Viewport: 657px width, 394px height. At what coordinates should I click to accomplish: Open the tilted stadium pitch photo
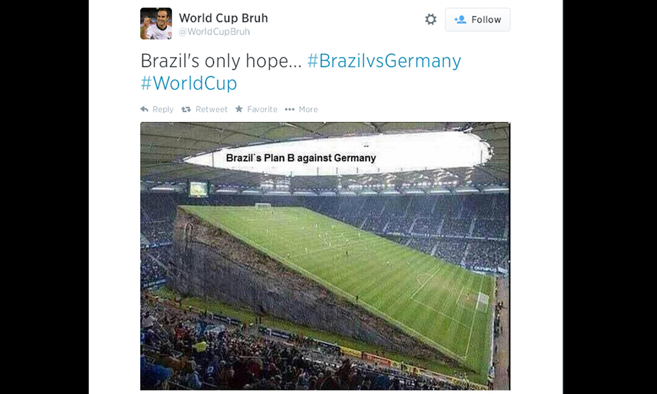pos(325,256)
